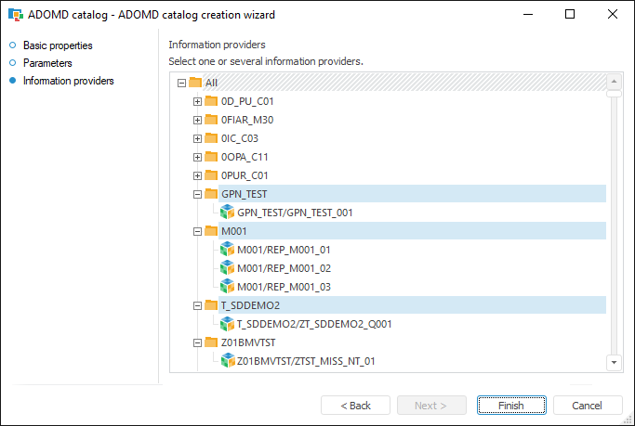Collapse the root All node
The width and height of the screenshot is (635, 426).
tap(181, 83)
